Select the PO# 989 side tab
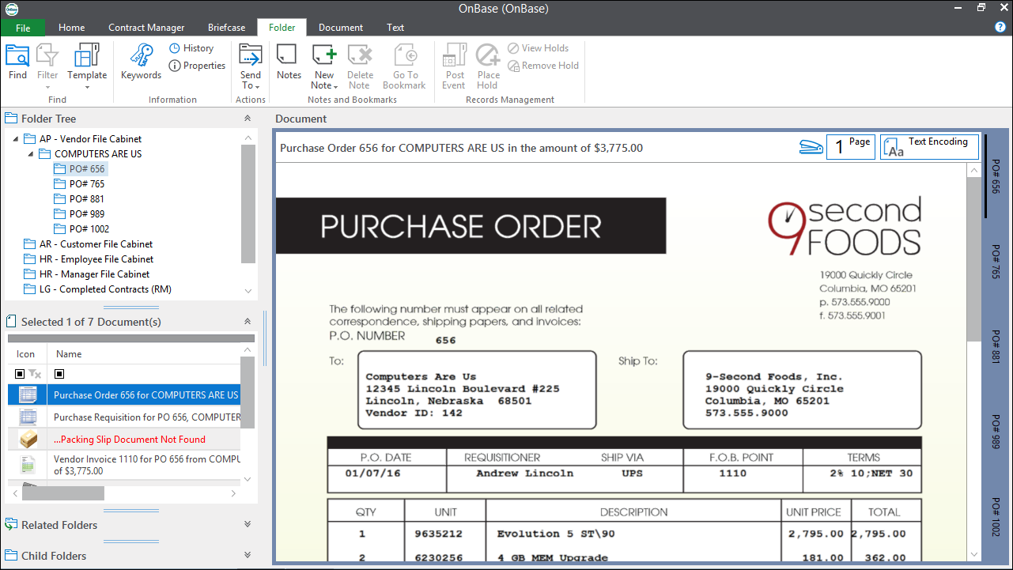This screenshot has height=570, width=1013. click(x=996, y=430)
